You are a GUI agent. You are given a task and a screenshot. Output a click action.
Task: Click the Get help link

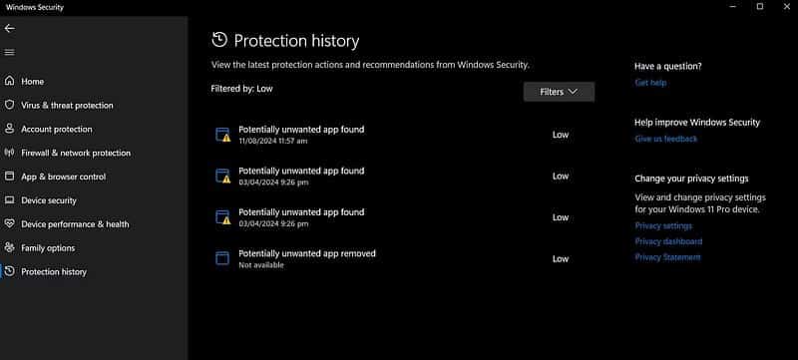[x=650, y=83]
